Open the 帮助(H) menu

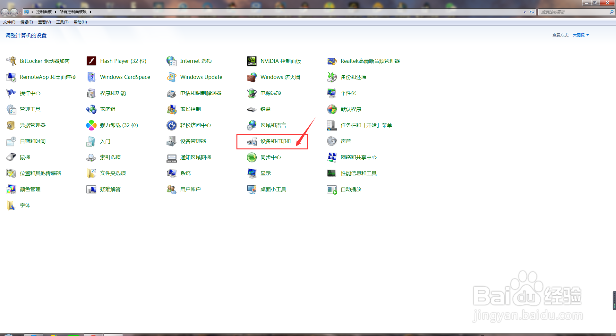(x=80, y=22)
